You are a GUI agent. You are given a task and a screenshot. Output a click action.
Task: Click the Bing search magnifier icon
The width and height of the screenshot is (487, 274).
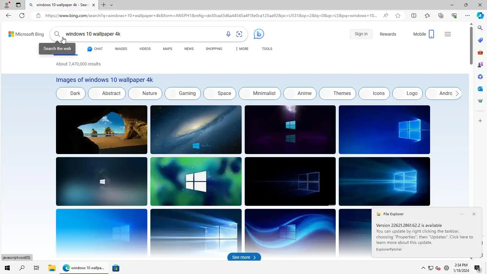57,34
